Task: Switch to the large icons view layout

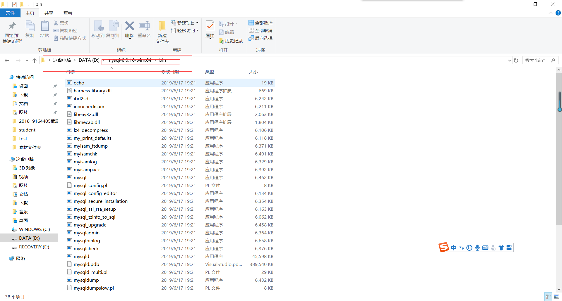Action: point(556,297)
